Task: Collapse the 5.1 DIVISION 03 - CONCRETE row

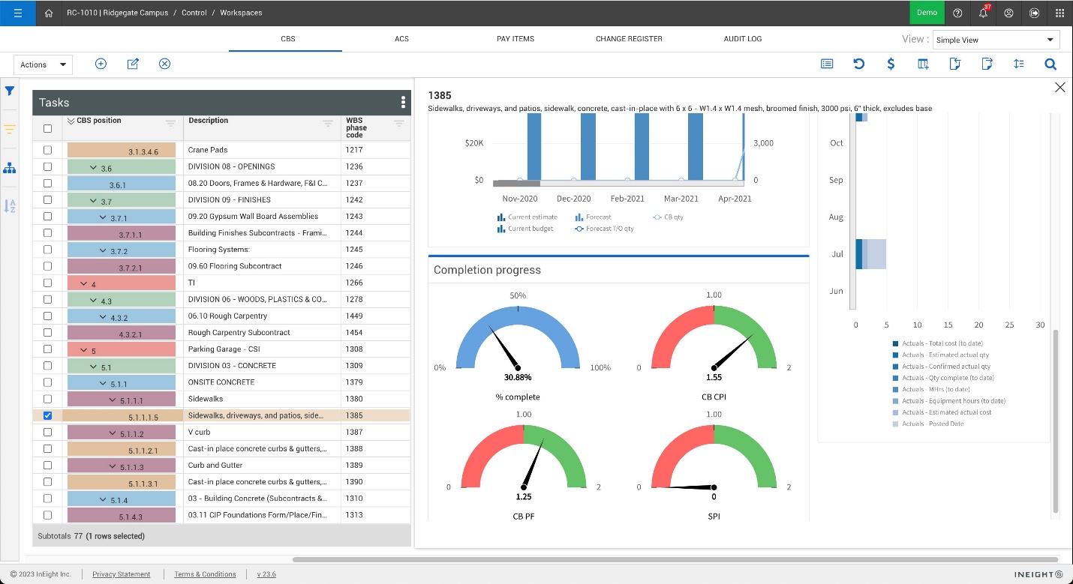Action: point(93,366)
